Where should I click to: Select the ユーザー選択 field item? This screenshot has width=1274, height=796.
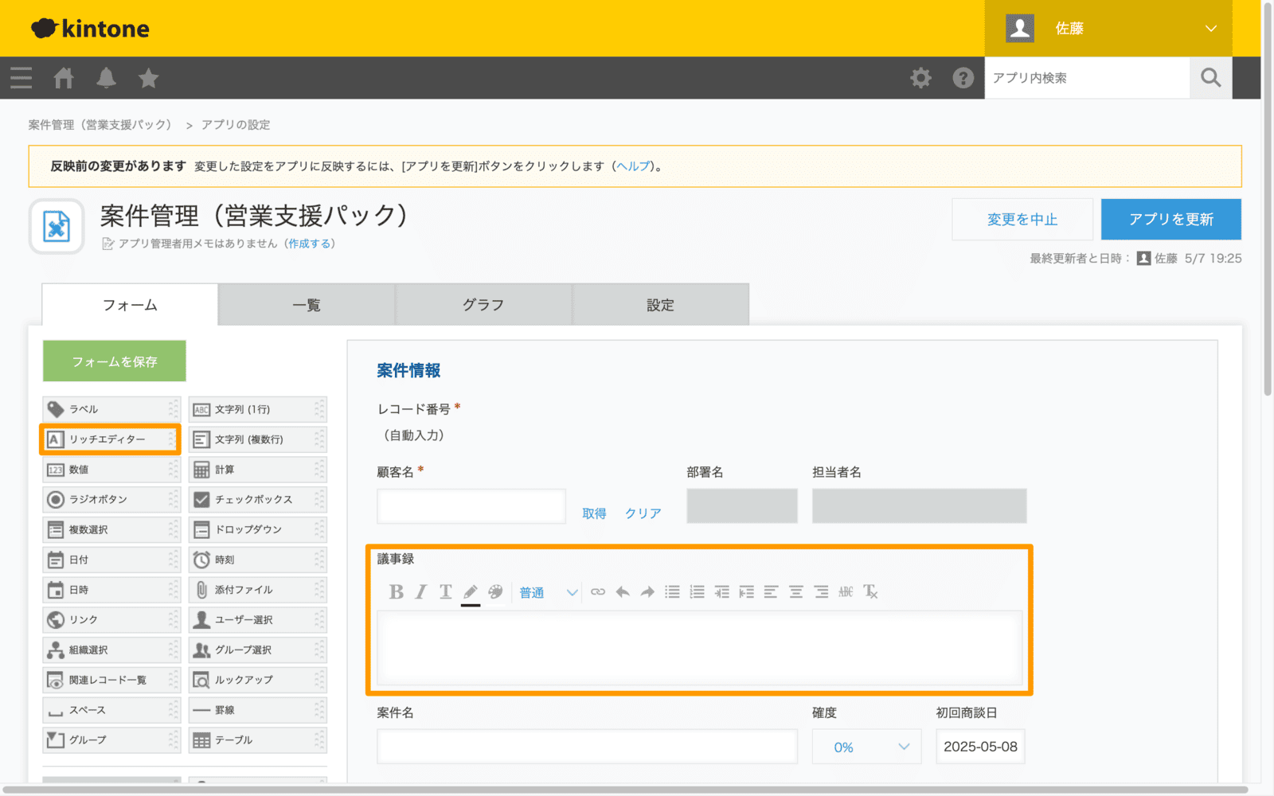coord(258,619)
